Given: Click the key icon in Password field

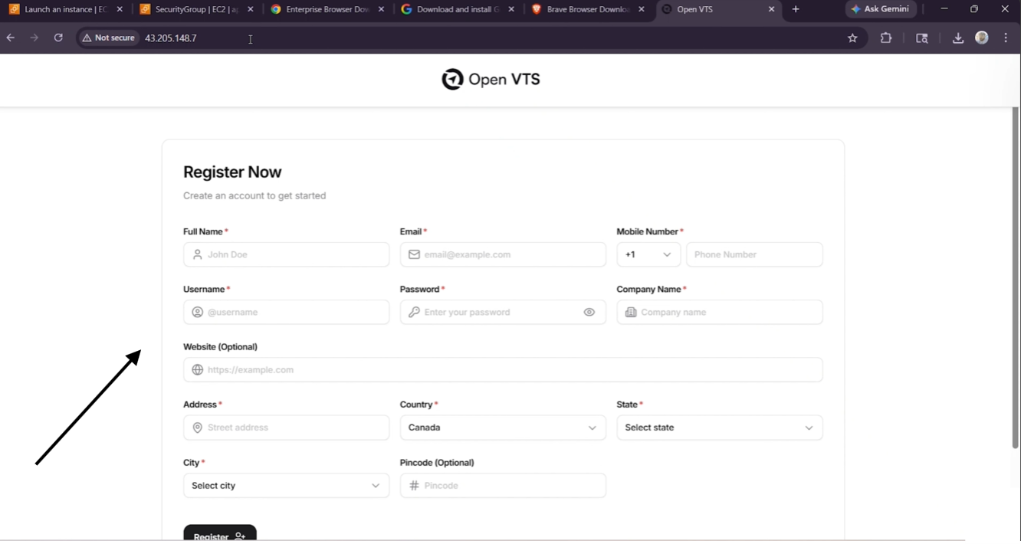Looking at the screenshot, I should (414, 312).
